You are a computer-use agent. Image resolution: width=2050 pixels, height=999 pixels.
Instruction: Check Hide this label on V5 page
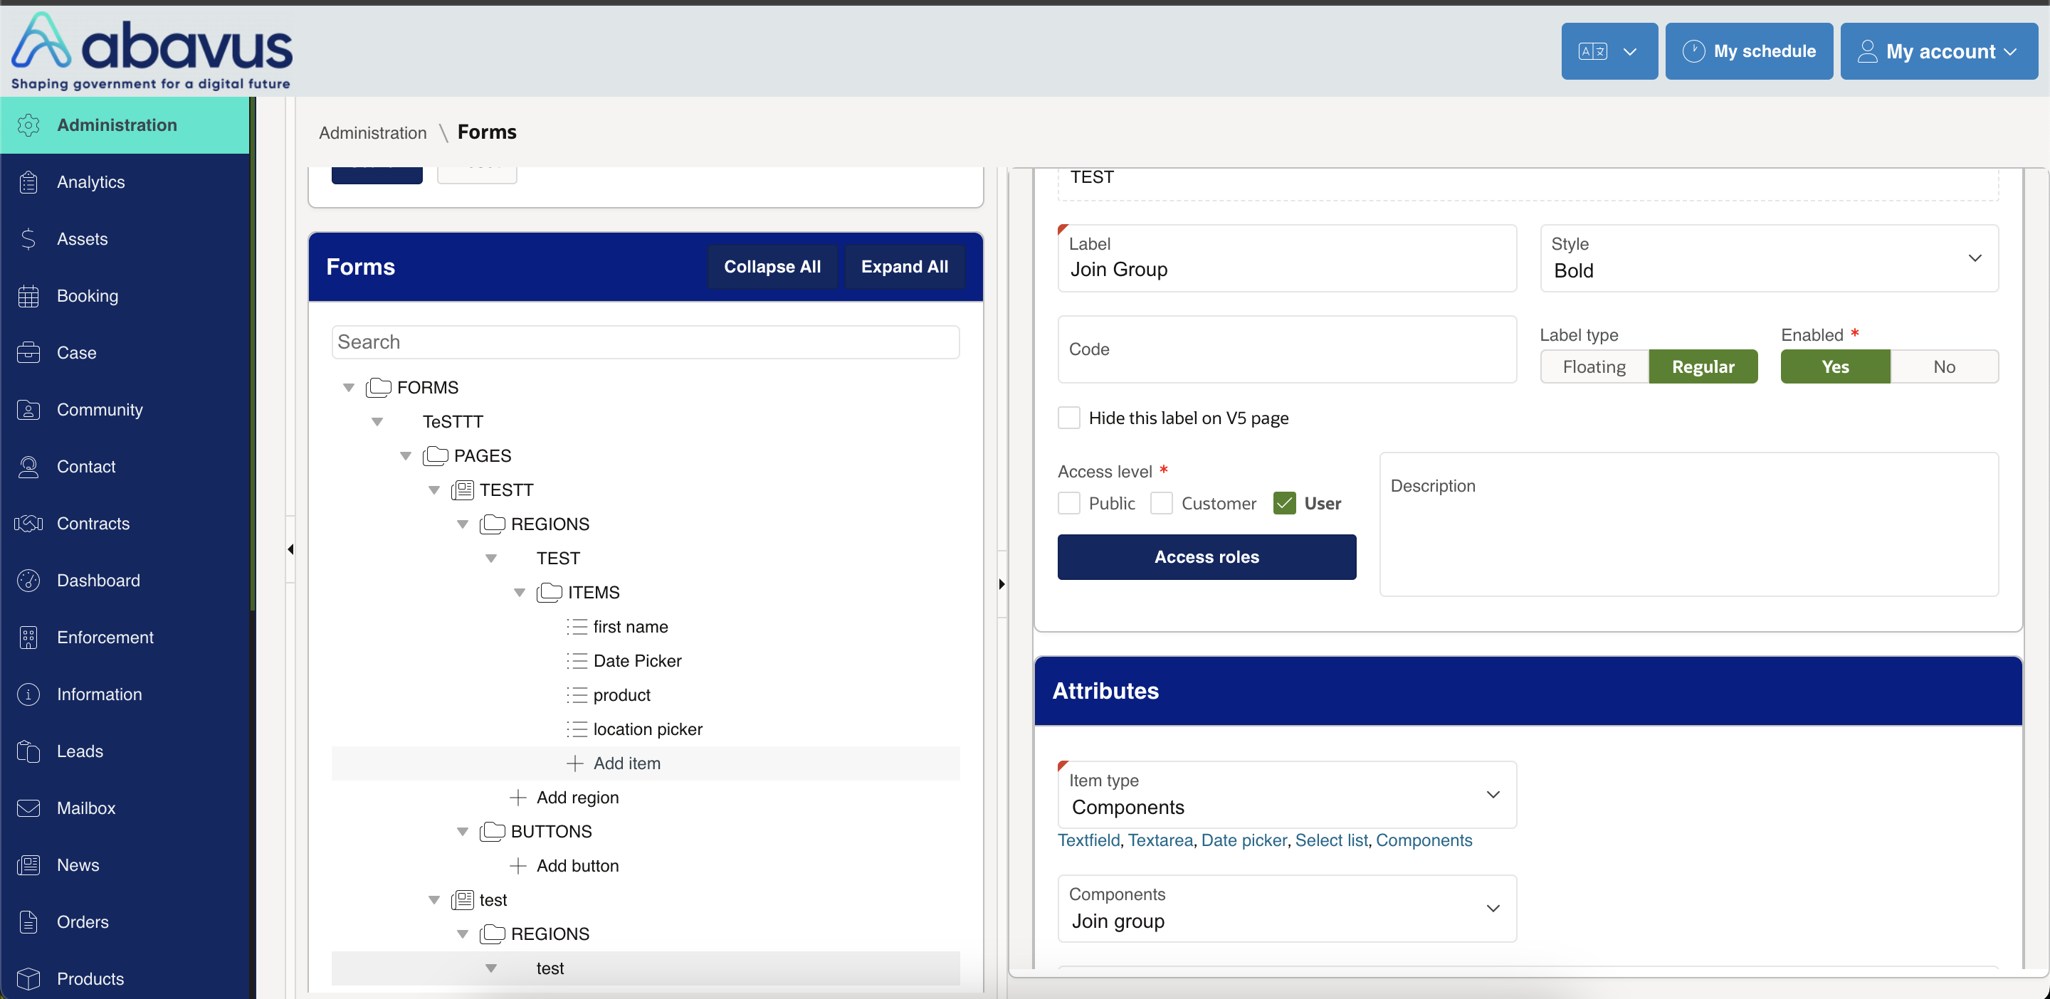[x=1068, y=418]
